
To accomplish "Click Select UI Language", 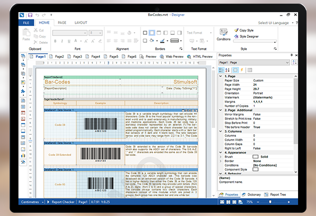I will pos(273,23).
